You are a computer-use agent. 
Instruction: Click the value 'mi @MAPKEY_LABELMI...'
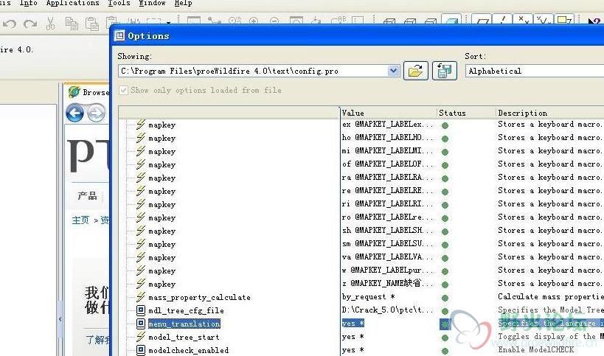pos(387,150)
